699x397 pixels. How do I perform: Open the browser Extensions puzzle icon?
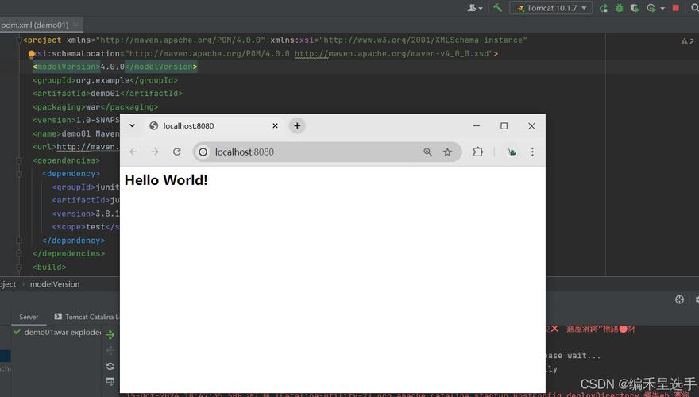click(x=478, y=152)
